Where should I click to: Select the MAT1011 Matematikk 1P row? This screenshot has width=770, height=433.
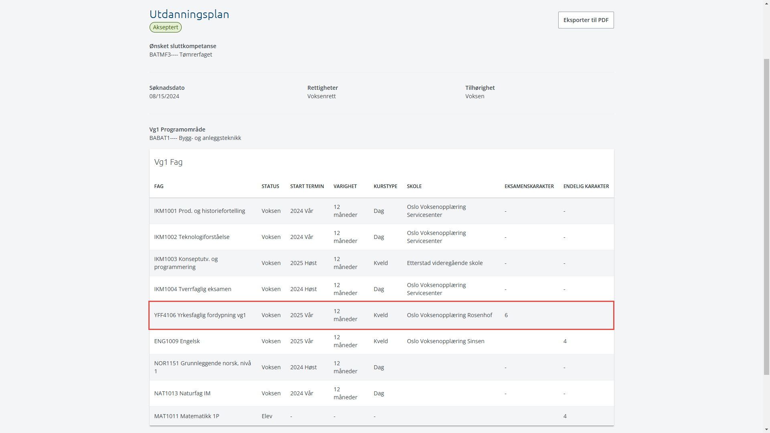[186, 416]
